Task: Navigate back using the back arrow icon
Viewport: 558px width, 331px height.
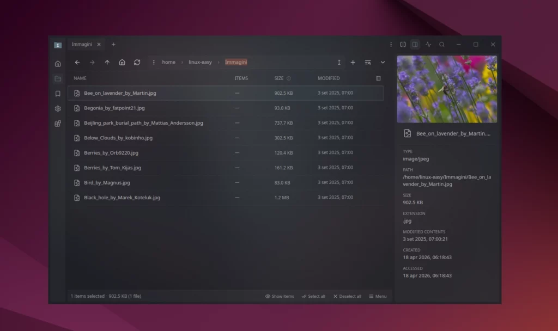Action: tap(77, 62)
